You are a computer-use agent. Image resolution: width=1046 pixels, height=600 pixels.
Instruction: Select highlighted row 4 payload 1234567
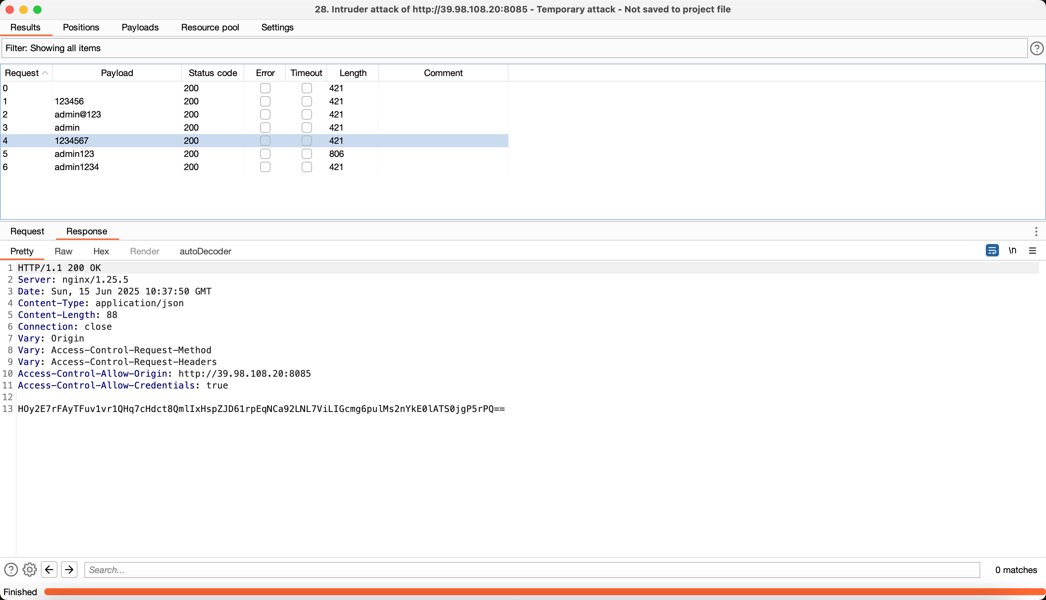click(254, 141)
